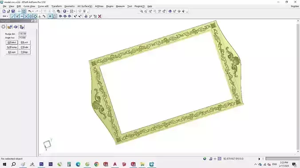Click the New file icon

coord(4,11)
